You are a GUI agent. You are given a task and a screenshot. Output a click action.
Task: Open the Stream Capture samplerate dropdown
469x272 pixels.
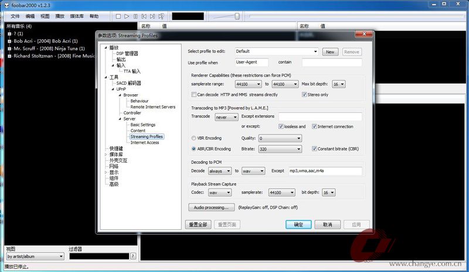point(282,192)
